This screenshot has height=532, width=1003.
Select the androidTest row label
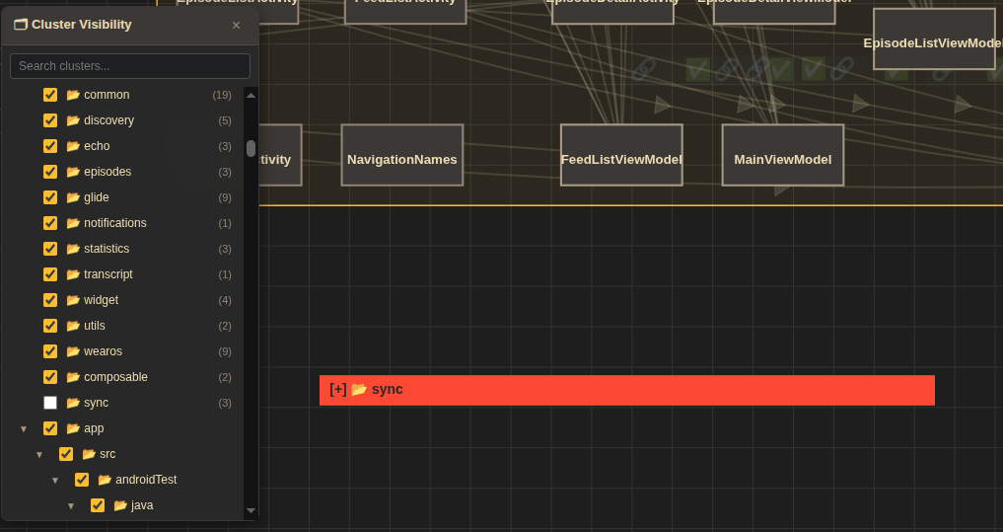point(147,480)
